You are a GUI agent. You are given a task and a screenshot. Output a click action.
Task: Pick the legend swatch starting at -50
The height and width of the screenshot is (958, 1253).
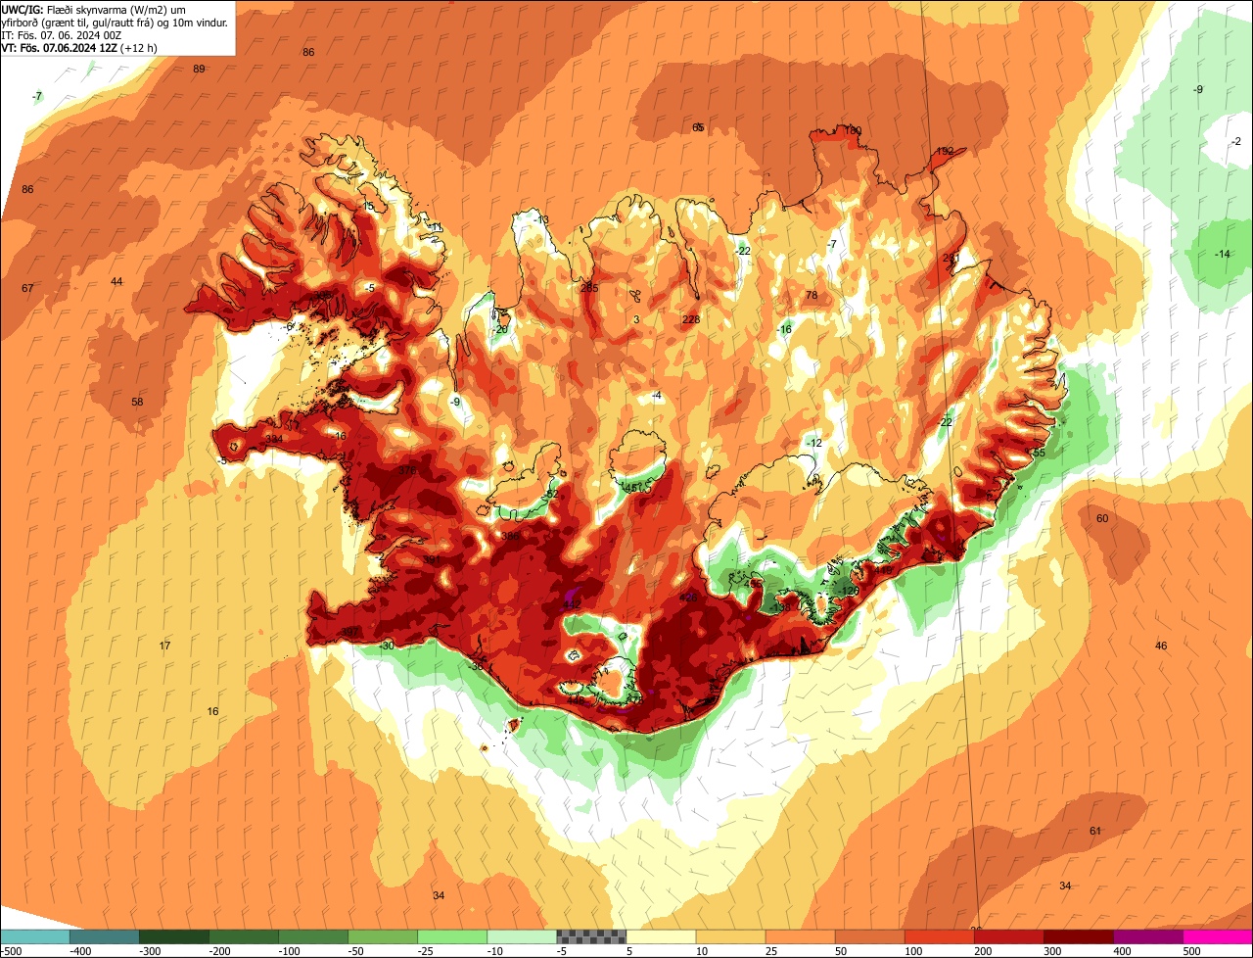pos(383,936)
